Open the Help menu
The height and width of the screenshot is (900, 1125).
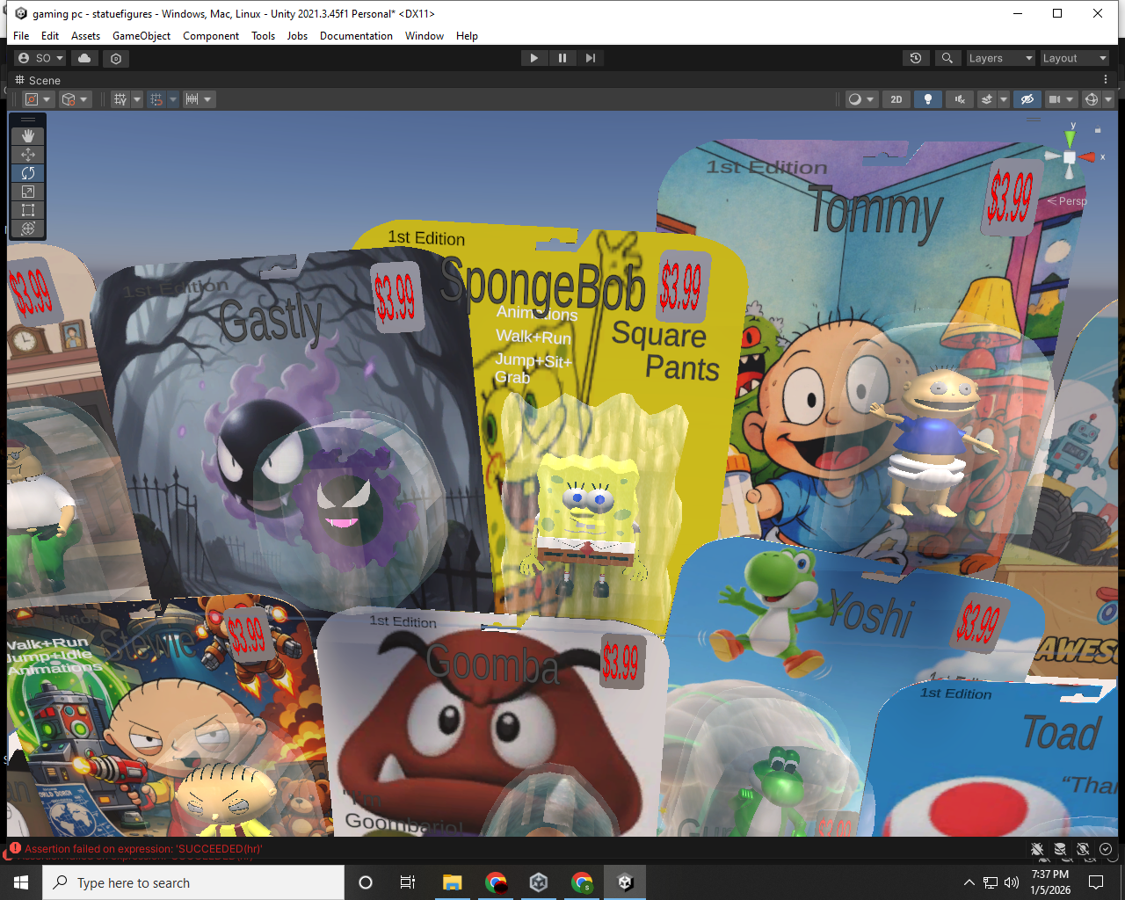pos(467,36)
